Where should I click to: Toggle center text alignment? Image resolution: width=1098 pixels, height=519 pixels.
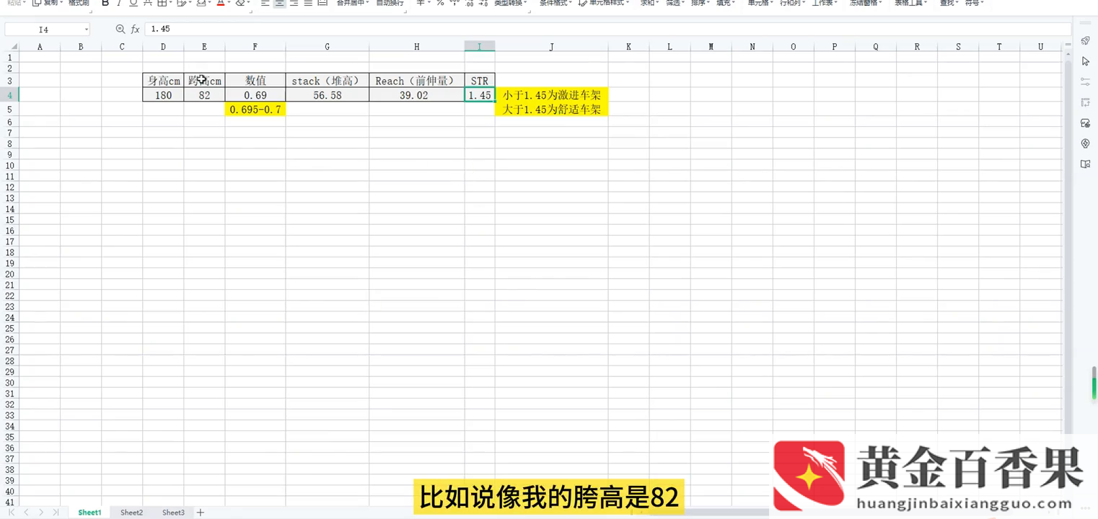(280, 3)
